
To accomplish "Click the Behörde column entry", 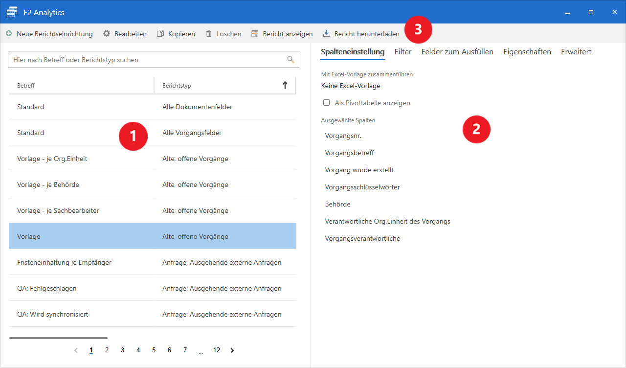I will click(338, 204).
